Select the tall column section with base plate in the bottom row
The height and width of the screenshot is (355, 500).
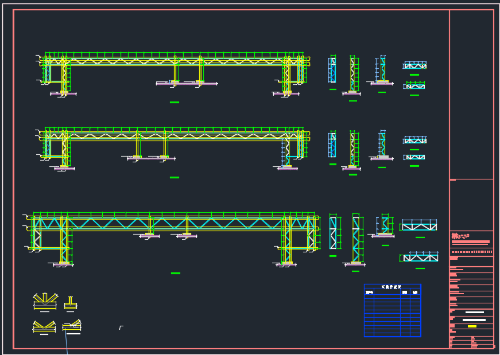coord(355,240)
